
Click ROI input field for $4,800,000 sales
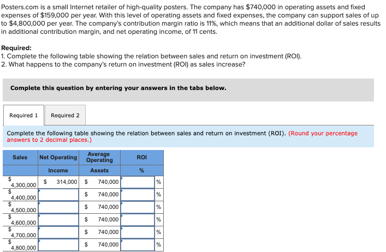click(138, 245)
